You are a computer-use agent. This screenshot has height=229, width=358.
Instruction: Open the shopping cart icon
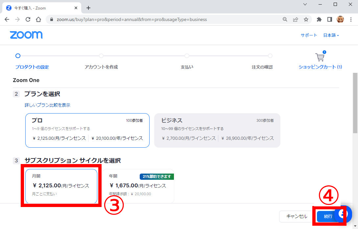pyautogui.click(x=320, y=57)
